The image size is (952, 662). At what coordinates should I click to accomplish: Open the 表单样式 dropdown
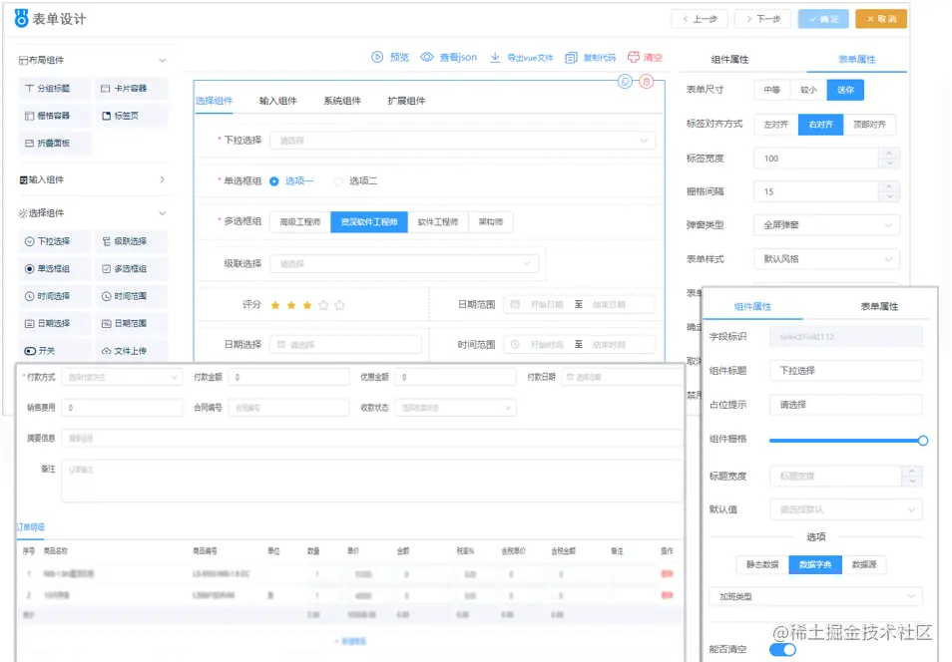click(826, 259)
